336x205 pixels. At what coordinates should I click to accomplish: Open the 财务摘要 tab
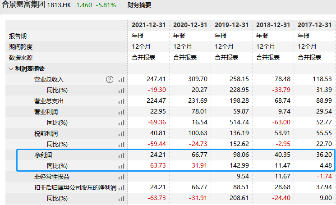(x=139, y=5)
